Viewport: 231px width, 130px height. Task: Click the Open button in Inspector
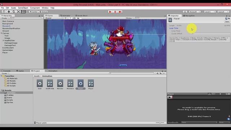pos(227,22)
